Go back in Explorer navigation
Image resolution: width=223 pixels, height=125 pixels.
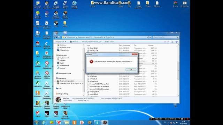(55, 37)
